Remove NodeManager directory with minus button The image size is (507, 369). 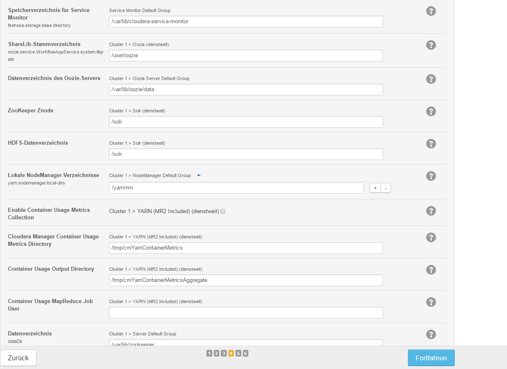pyautogui.click(x=386, y=188)
